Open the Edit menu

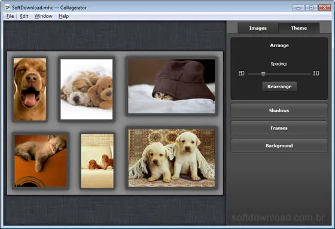(x=24, y=16)
